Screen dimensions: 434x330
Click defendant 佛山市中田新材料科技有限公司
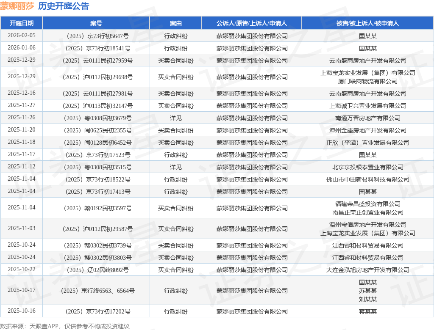367,180
